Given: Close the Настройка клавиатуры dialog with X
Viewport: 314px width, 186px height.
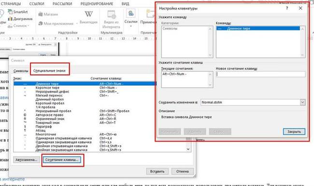Looking at the screenshot, I should 300,8.
